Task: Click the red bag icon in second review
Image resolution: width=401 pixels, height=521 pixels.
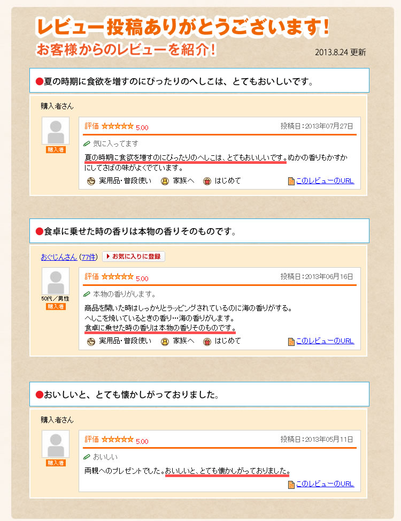Action: (x=207, y=342)
